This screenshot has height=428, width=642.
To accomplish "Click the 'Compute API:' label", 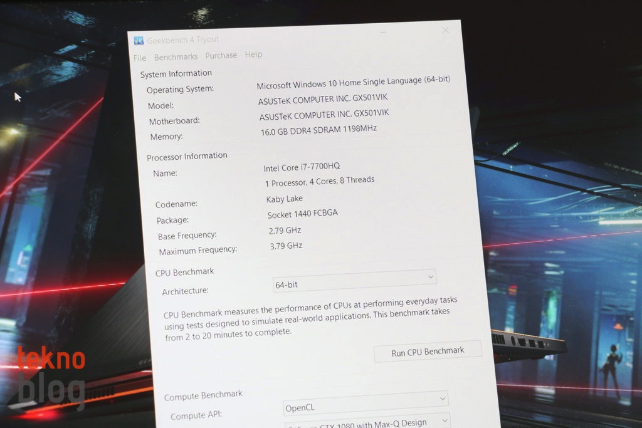I will [x=196, y=415].
